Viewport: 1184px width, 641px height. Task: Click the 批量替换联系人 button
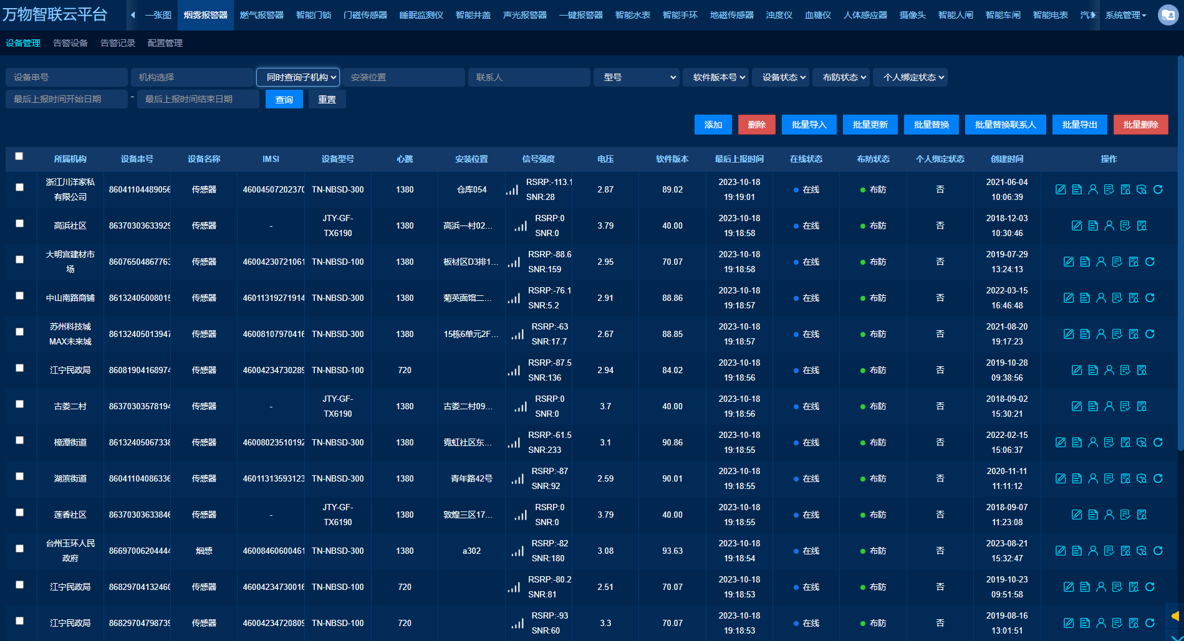[x=1006, y=125]
